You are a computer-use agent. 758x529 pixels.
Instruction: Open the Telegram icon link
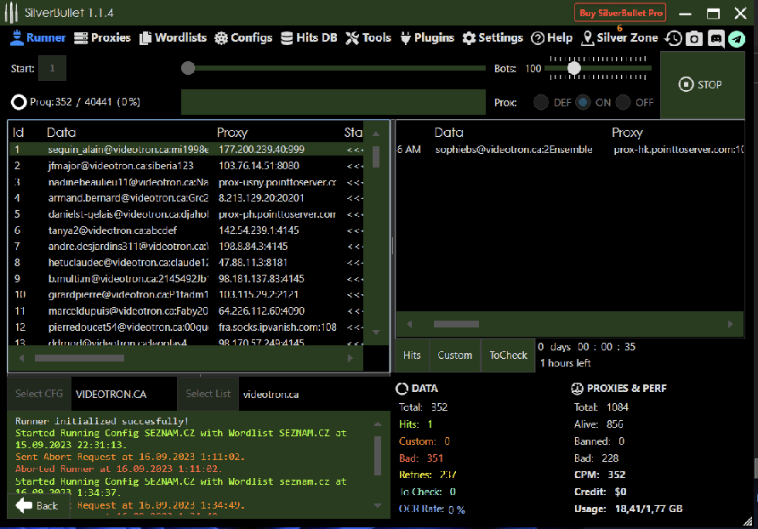click(736, 38)
